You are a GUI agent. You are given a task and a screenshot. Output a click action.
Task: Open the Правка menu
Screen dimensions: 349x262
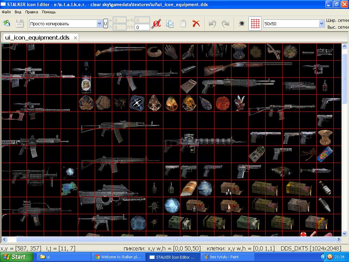click(x=31, y=12)
